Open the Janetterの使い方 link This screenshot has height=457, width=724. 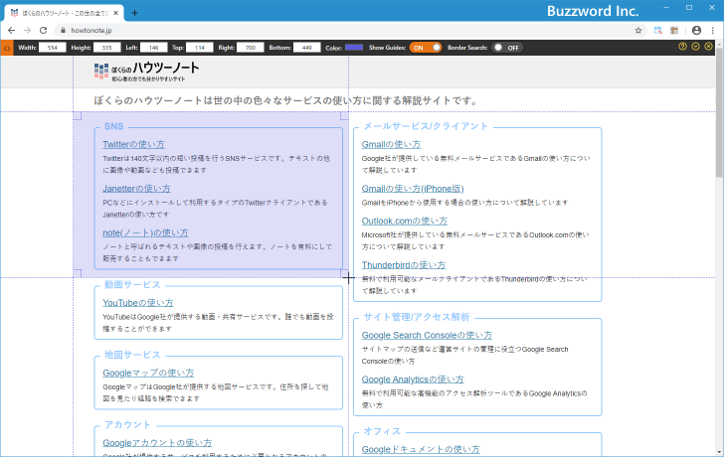136,189
